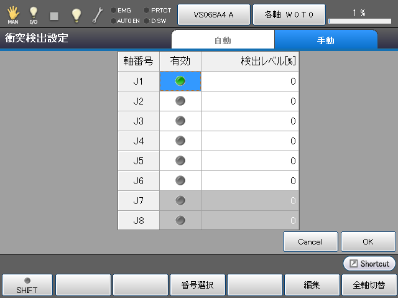Screen dimensions: 398x298
Task: Click the Cancel button
Action: [310, 241]
